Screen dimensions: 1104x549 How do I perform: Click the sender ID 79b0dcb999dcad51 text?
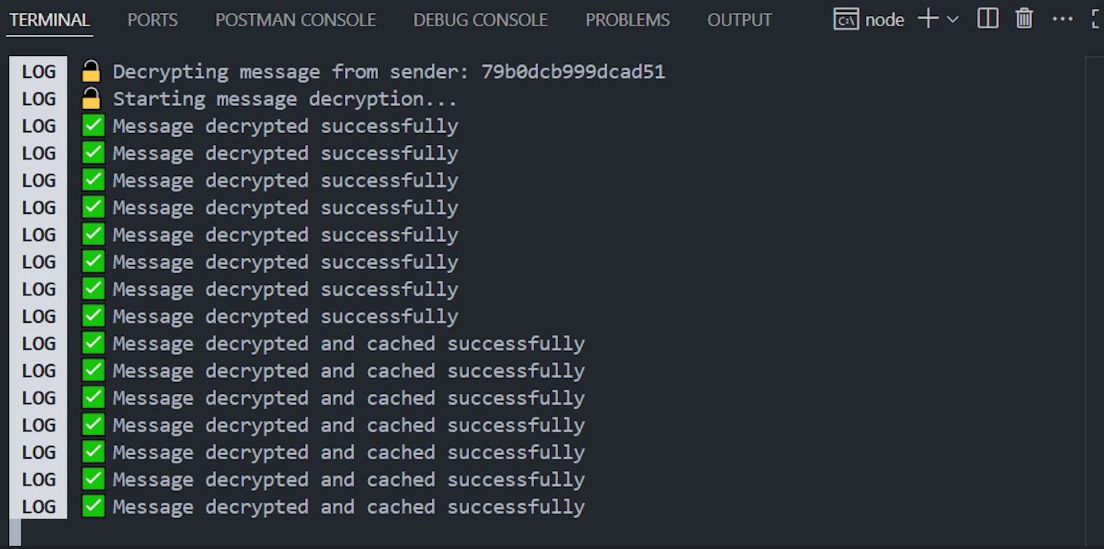pos(573,71)
